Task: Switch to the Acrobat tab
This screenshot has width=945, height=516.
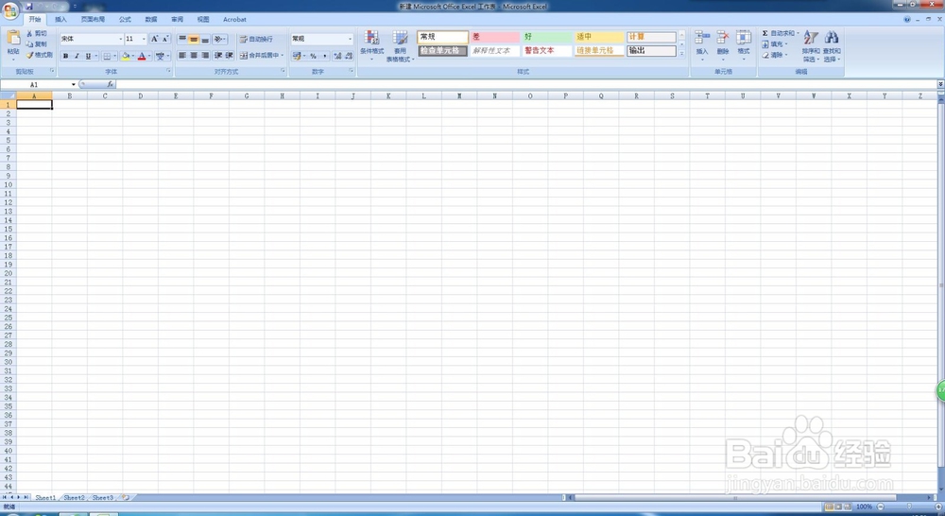Action: (234, 19)
